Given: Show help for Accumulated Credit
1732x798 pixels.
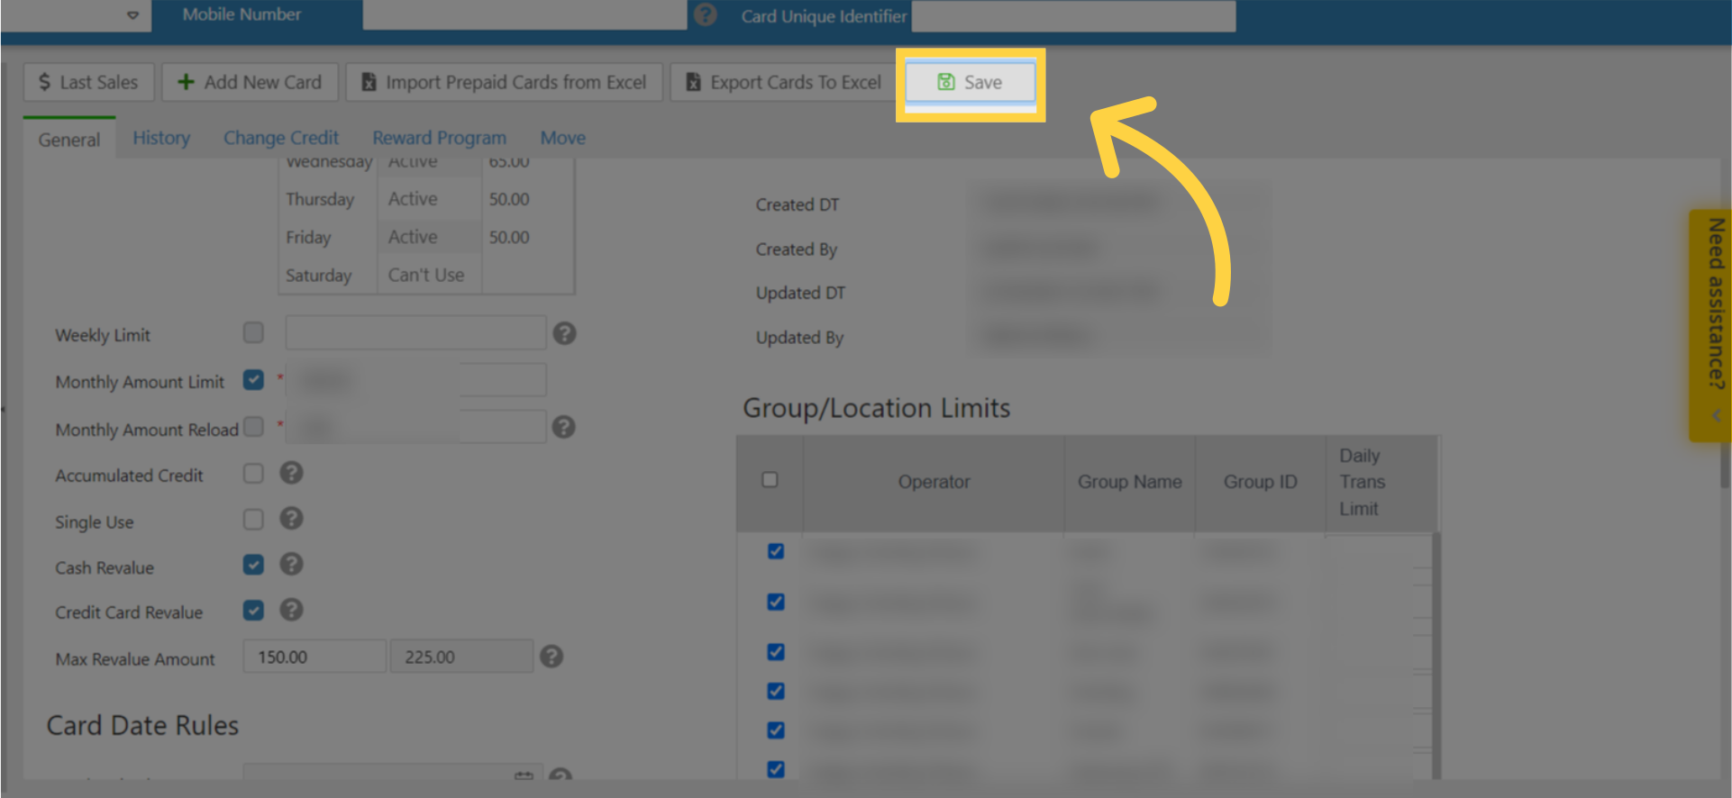Looking at the screenshot, I should [x=291, y=473].
